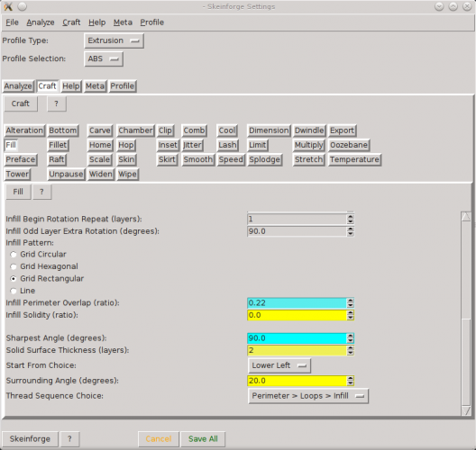The height and width of the screenshot is (450, 476).
Task: Click the Solid Surface Thickness spinner arrows
Action: (351, 350)
